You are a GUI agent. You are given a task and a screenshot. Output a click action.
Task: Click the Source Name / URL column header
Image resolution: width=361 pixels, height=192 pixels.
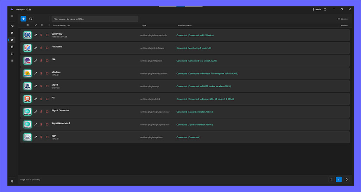pos(61,25)
